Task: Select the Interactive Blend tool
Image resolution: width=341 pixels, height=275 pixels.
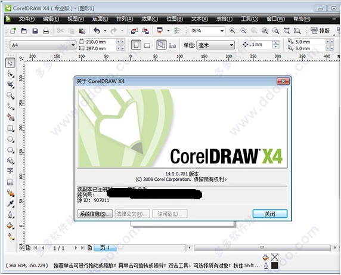Action: 10,193
